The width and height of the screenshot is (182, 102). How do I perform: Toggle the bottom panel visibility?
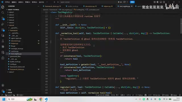(x=161, y=2)
